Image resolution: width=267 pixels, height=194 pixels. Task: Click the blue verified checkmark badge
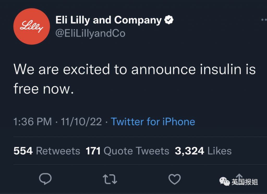point(169,20)
